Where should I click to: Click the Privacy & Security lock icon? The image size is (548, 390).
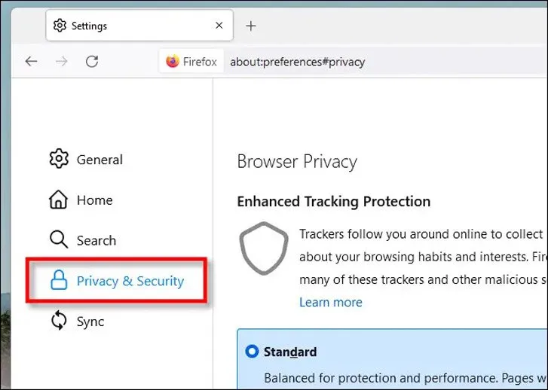[59, 281]
